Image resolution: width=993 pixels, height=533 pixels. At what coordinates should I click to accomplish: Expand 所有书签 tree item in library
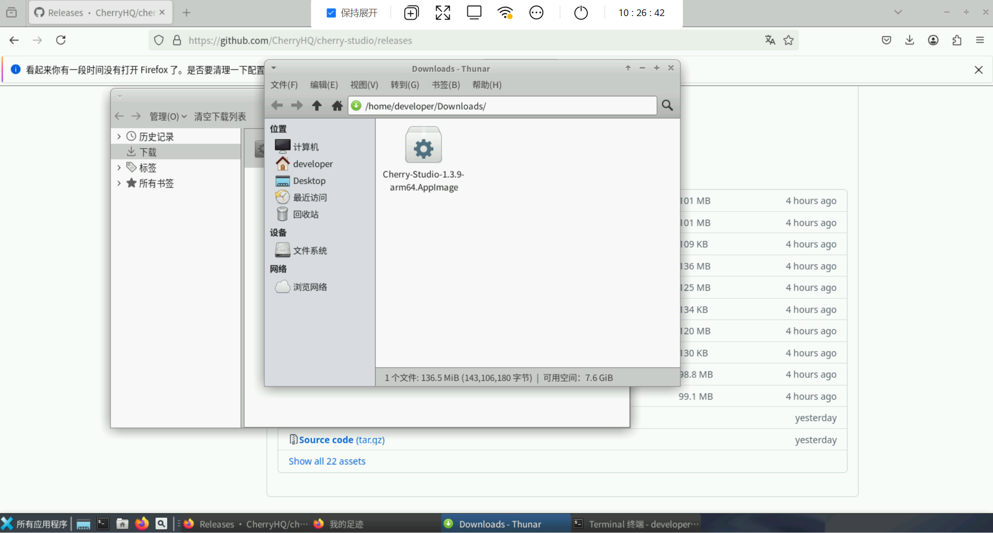click(119, 183)
